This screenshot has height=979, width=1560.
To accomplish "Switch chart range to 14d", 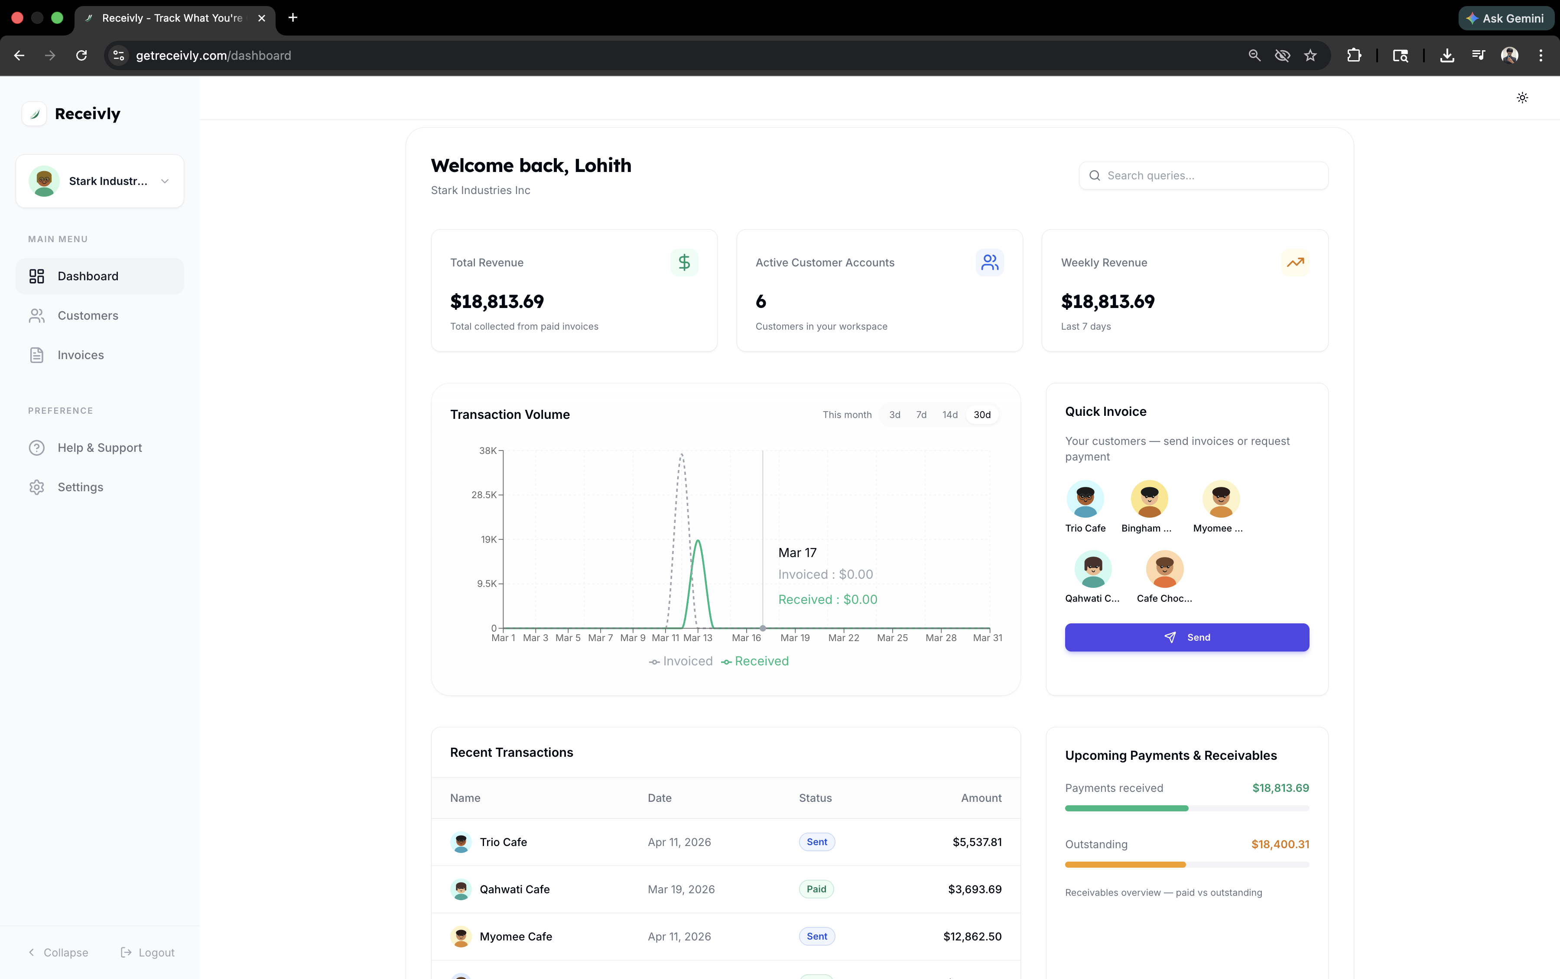I will pos(949,415).
